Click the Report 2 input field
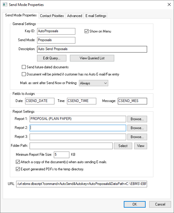The height and width of the screenshot is (213, 174). pos(78,128)
